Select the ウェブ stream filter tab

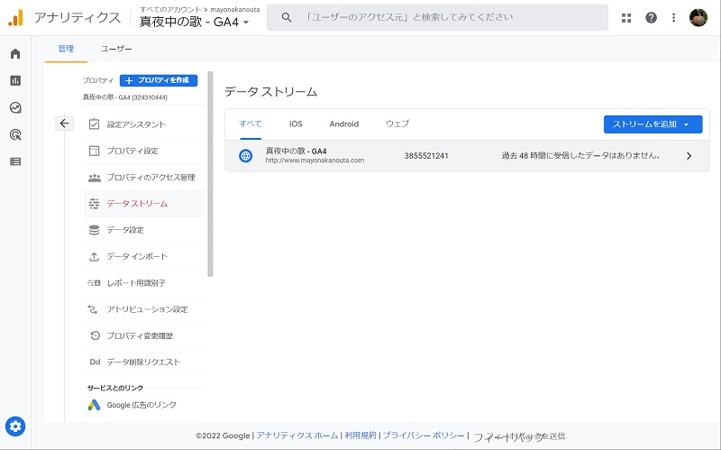pos(397,124)
